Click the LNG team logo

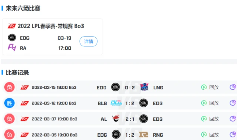(144, 87)
